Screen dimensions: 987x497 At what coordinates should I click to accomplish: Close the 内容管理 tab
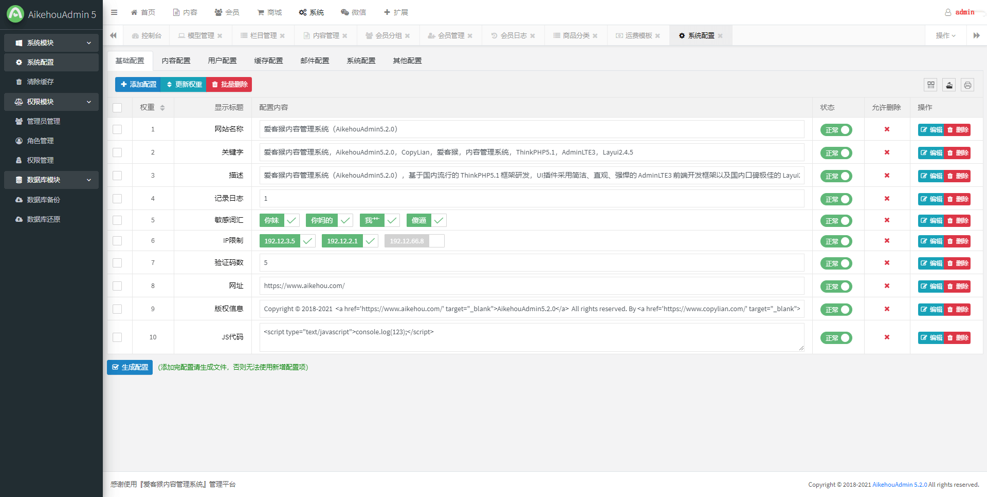345,36
